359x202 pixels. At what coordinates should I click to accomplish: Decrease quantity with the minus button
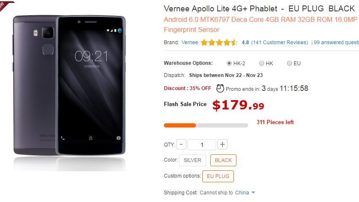tap(181, 145)
